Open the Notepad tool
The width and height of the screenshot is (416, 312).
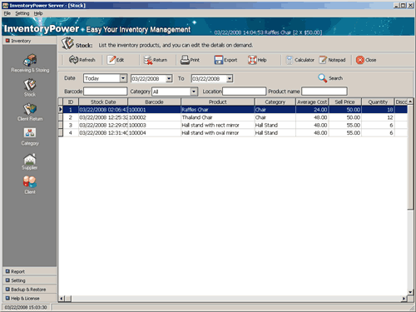point(332,60)
